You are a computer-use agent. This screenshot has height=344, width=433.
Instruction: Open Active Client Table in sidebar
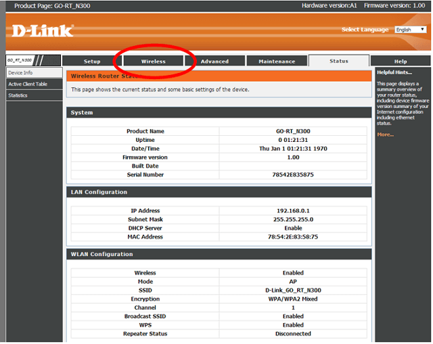pyautogui.click(x=35, y=84)
